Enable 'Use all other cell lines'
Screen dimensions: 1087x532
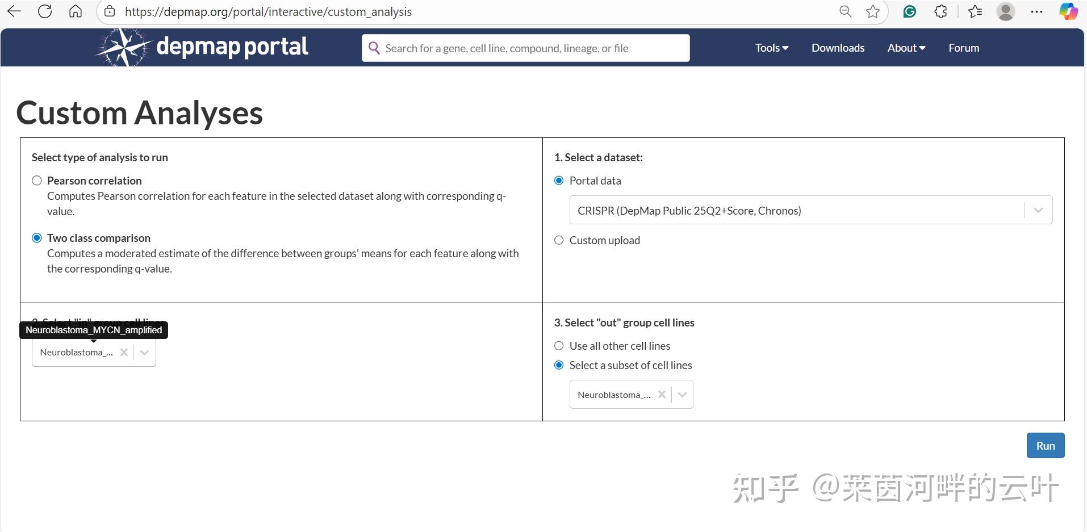559,345
